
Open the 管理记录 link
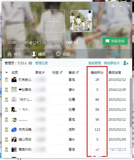[42, 63]
